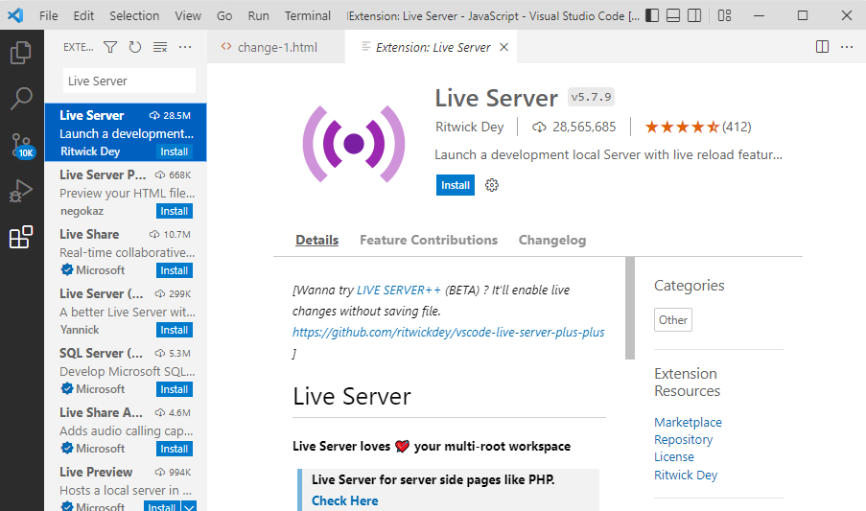Click the details pane scrollbar
The height and width of the screenshot is (511, 866).
click(630, 308)
